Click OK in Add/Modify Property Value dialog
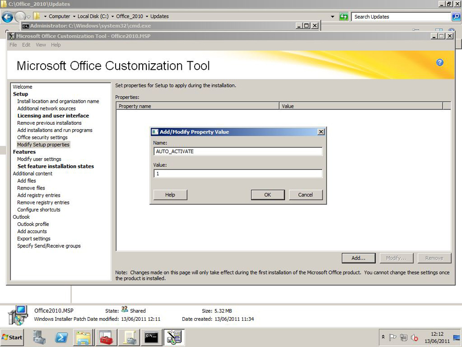462x347 pixels. coord(267,195)
